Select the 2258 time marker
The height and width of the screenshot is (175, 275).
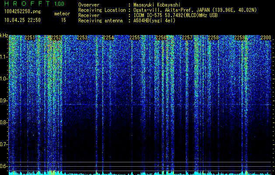click(213, 38)
